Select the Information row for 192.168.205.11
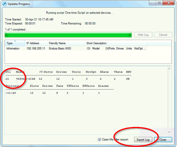 point(76,48)
